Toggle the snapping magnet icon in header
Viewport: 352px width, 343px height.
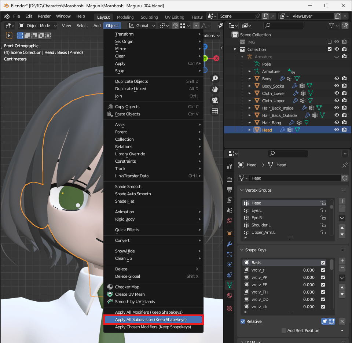pos(175,26)
